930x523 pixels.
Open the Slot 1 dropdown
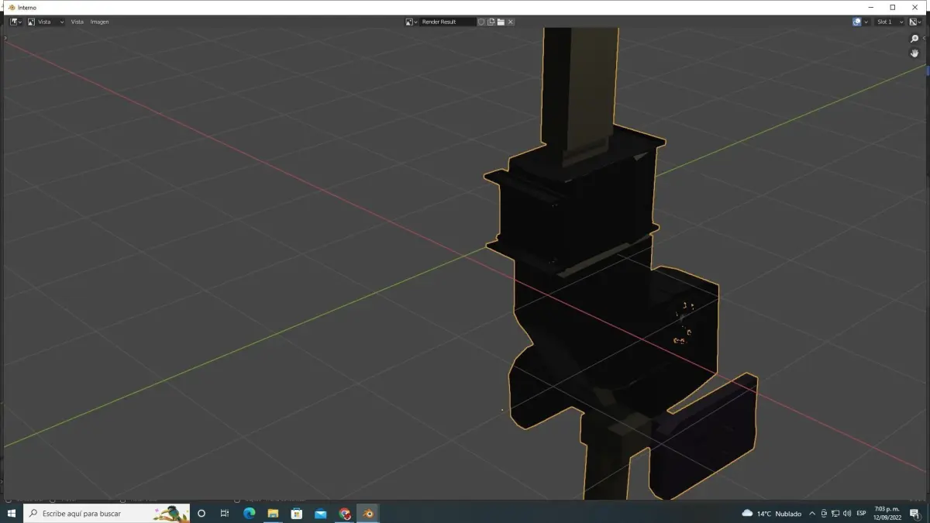point(890,22)
